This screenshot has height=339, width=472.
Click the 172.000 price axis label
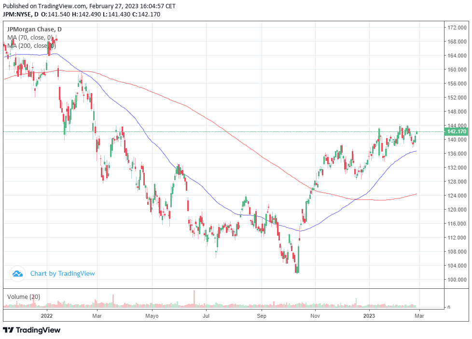457,28
